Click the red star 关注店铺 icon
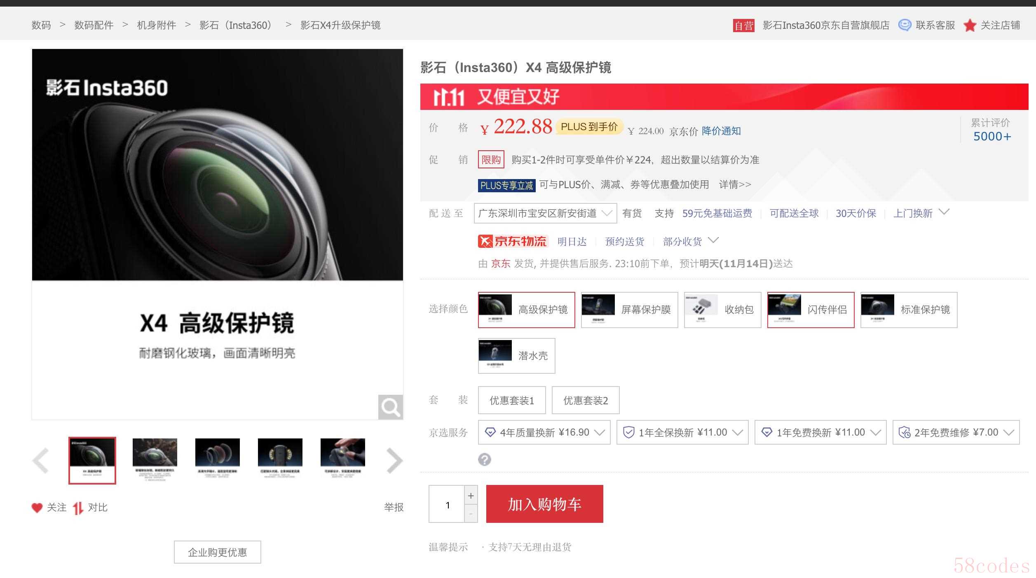Screen dimensions: 1036x578 coord(970,26)
